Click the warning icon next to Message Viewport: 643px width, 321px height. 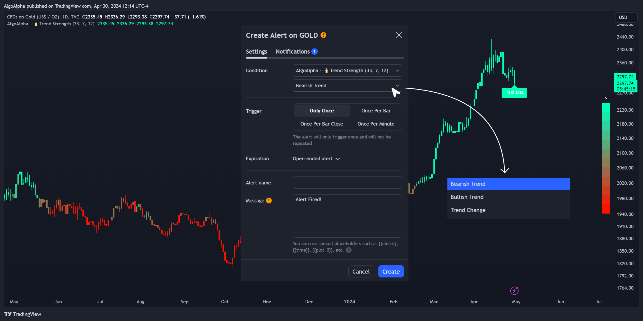[269, 201]
